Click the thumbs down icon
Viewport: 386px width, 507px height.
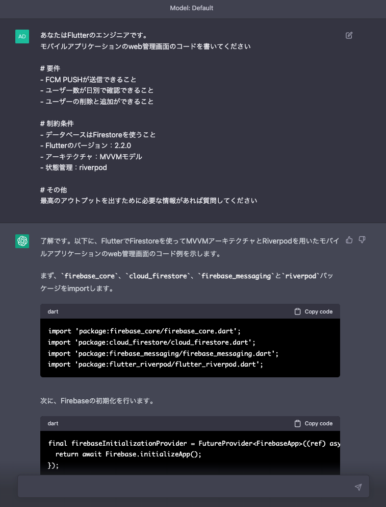(x=362, y=239)
